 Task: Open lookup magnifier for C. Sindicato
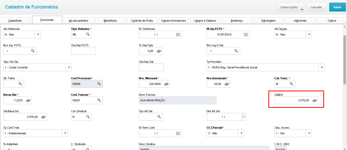88,148
